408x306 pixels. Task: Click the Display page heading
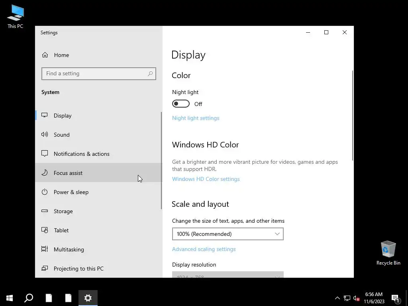(188, 55)
